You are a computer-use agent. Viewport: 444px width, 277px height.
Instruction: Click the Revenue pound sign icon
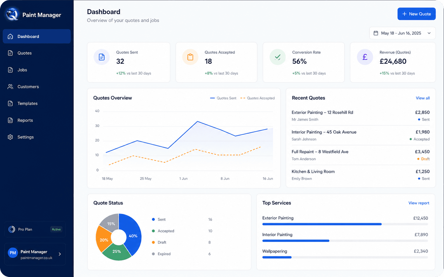pos(365,57)
